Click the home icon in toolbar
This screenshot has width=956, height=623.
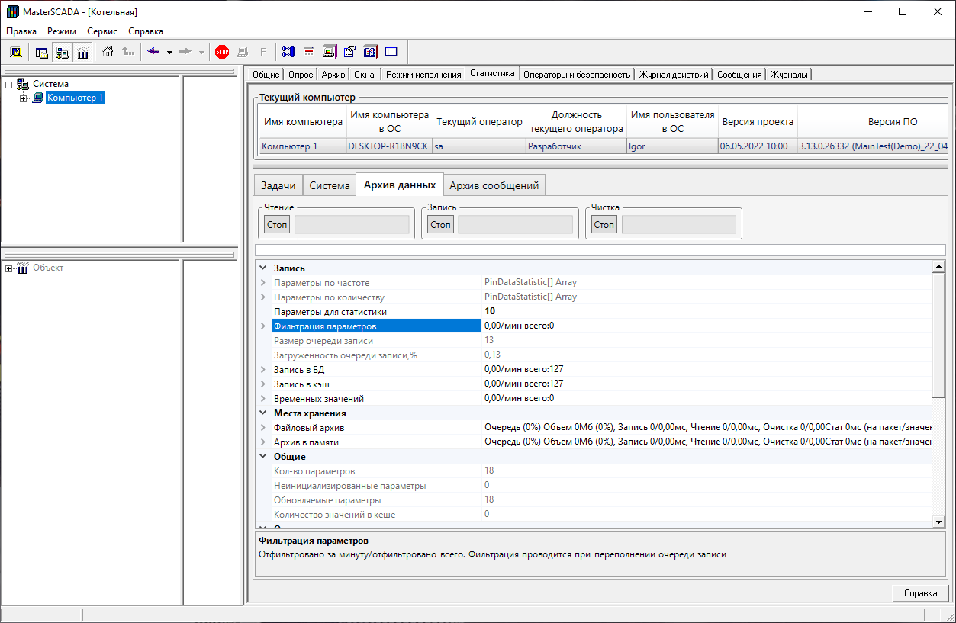point(108,52)
